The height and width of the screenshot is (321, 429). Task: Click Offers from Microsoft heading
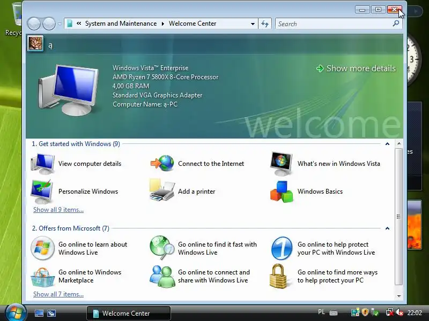coord(71,228)
